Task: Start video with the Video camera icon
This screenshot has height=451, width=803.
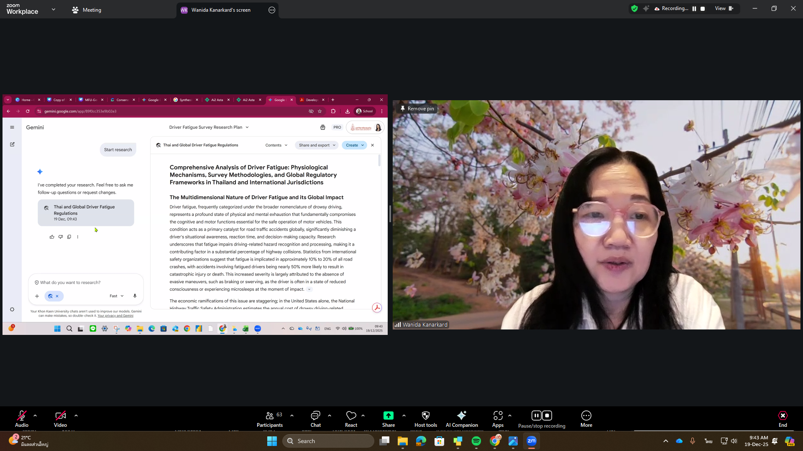Action: pyautogui.click(x=60, y=416)
